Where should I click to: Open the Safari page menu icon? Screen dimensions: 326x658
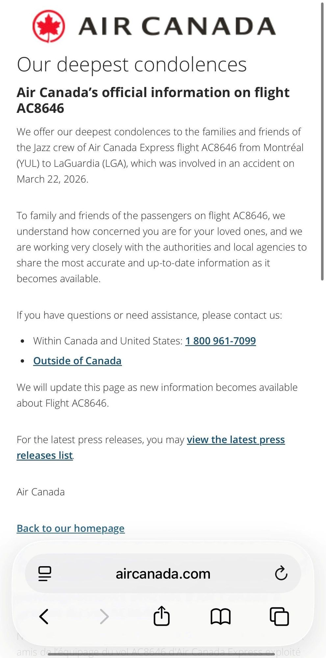point(45,573)
